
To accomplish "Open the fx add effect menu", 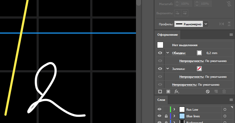I will (x=177, y=91).
